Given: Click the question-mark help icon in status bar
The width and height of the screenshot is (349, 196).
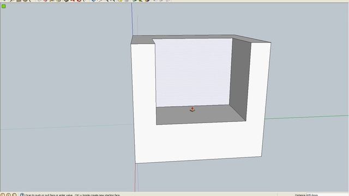Looking at the screenshot, I should [22, 195].
